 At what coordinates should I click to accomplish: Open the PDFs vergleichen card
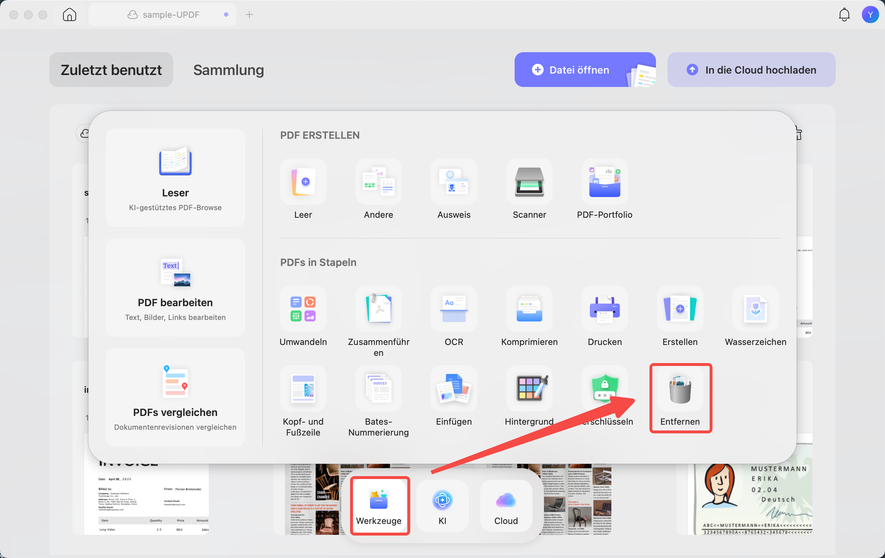coord(175,397)
